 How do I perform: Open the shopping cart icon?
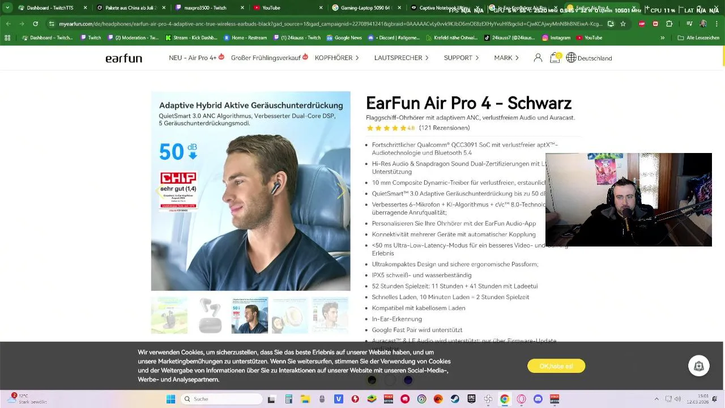pos(555,58)
